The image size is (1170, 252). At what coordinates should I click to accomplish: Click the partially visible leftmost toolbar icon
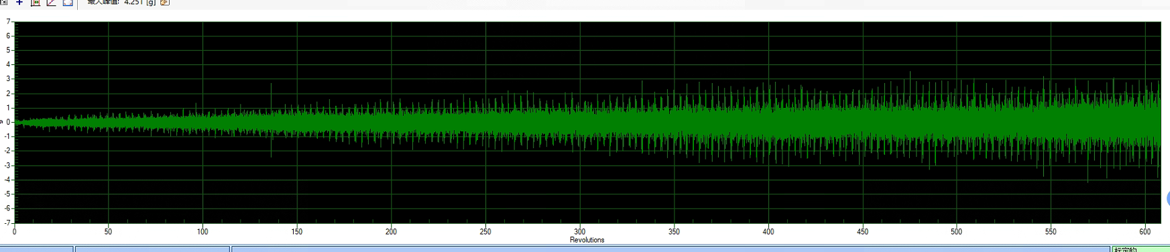click(4, 3)
